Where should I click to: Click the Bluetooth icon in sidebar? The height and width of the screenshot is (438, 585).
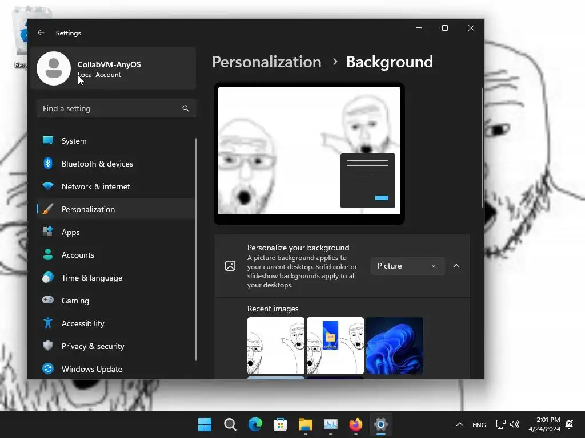point(48,163)
